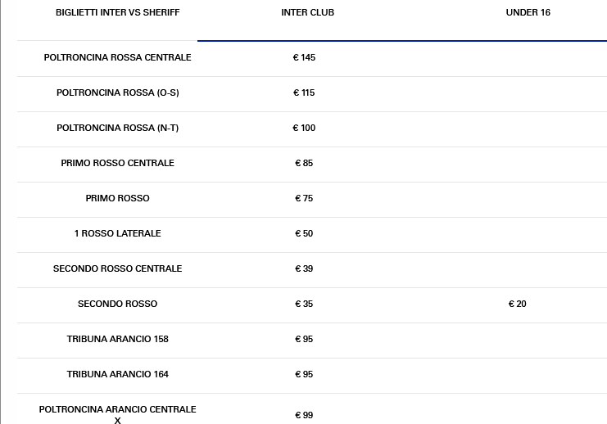The width and height of the screenshot is (607, 424).
Task: Click the € 145 price cell
Action: tap(304, 58)
